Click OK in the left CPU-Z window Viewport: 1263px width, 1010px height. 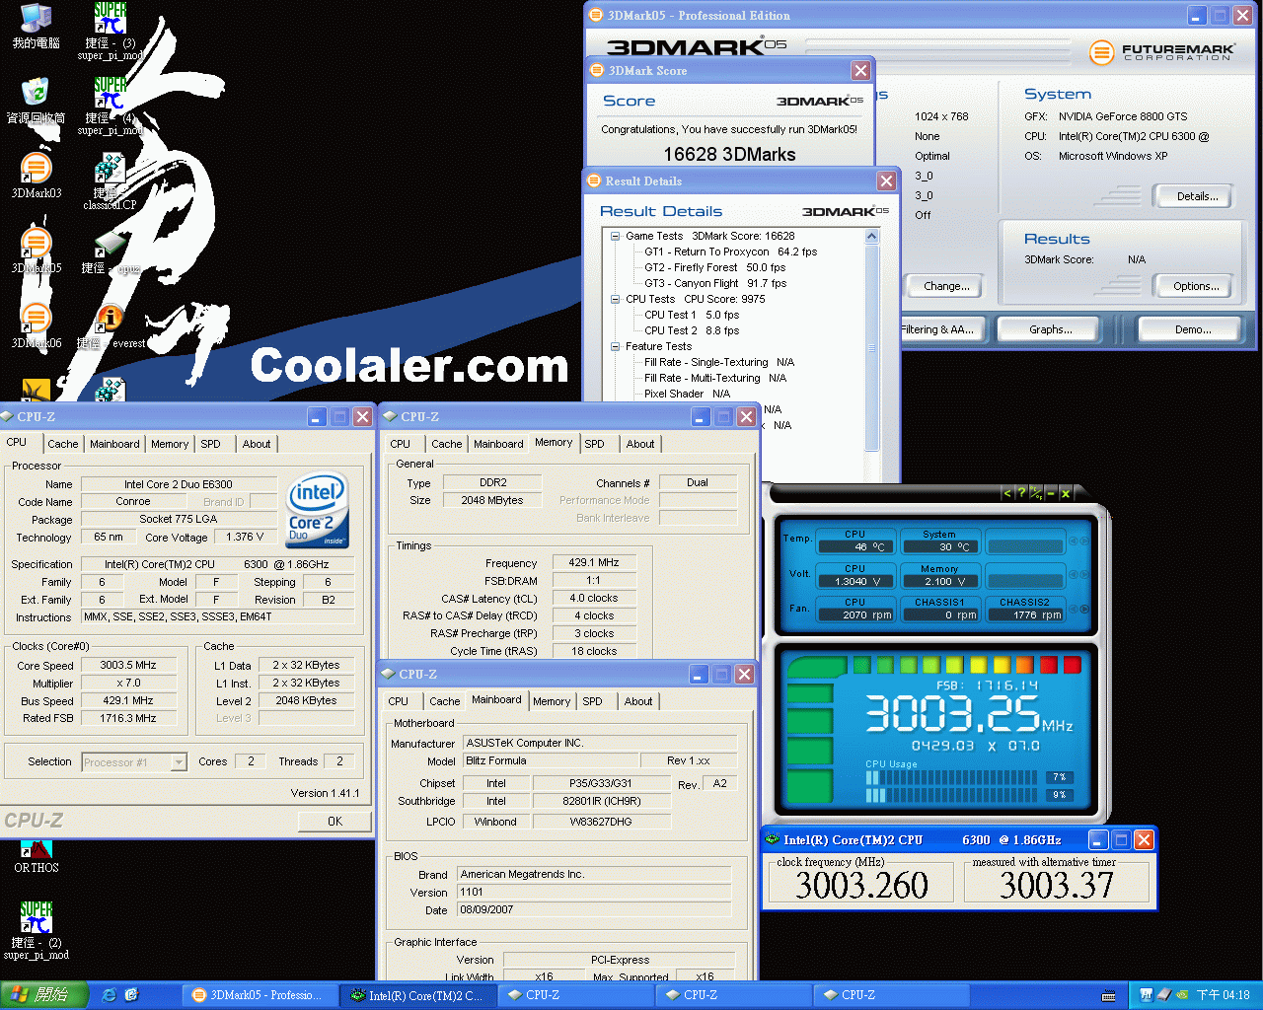(x=334, y=821)
